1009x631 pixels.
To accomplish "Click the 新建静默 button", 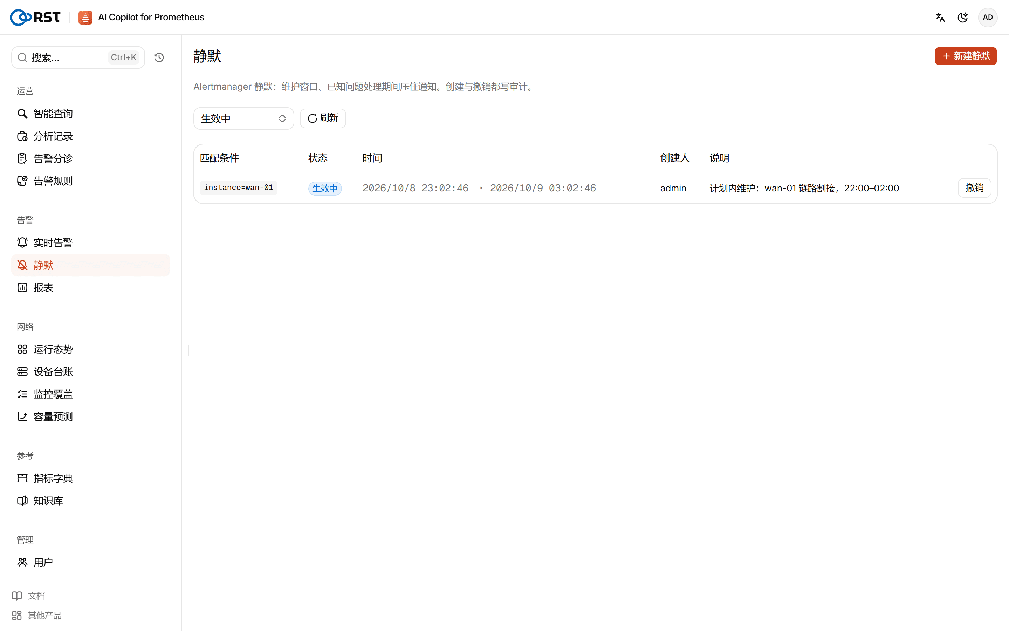I will click(966, 56).
